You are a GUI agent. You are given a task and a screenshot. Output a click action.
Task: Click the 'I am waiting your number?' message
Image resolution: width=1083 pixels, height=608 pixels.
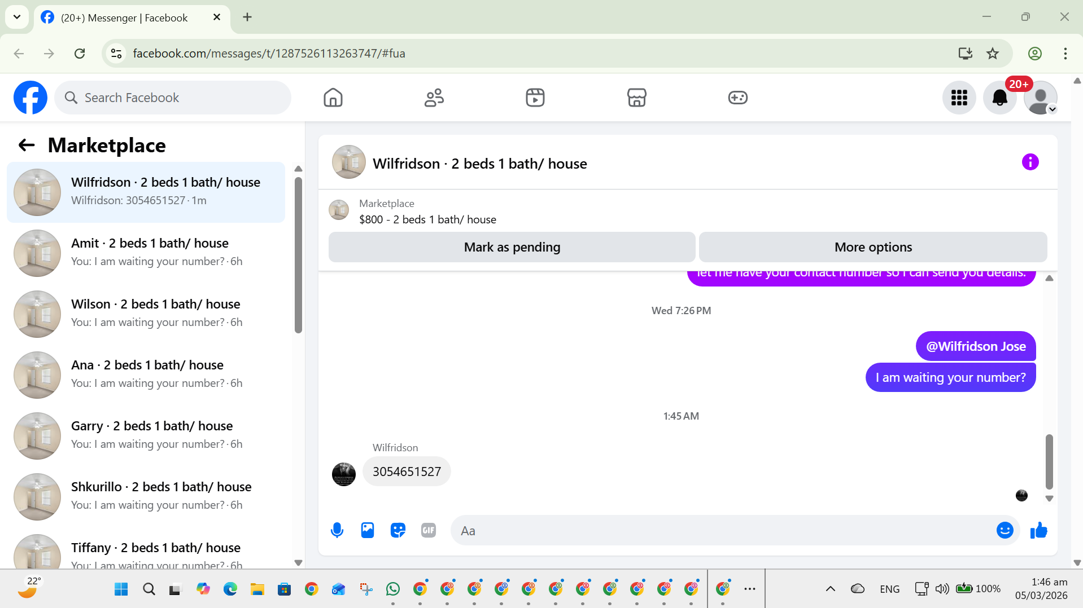(950, 377)
